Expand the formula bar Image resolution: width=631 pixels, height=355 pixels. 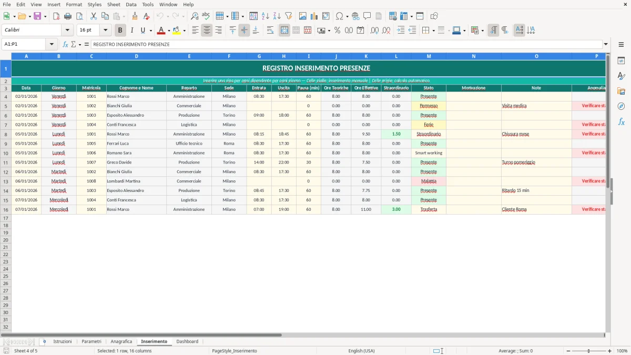coord(606,44)
